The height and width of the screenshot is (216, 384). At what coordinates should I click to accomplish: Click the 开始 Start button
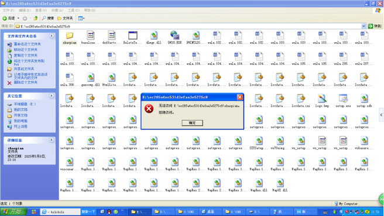(x=13, y=211)
